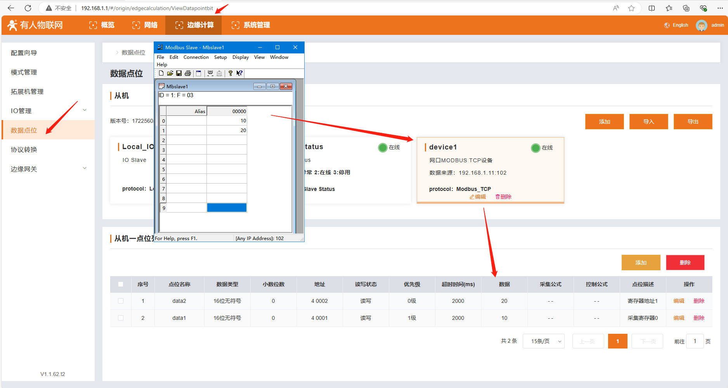728x388 pixels.
Task: Click the red 删除 button above table
Action: tap(685, 263)
